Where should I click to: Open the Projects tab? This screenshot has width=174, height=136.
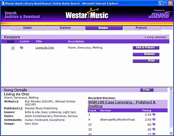[x=142, y=28]
